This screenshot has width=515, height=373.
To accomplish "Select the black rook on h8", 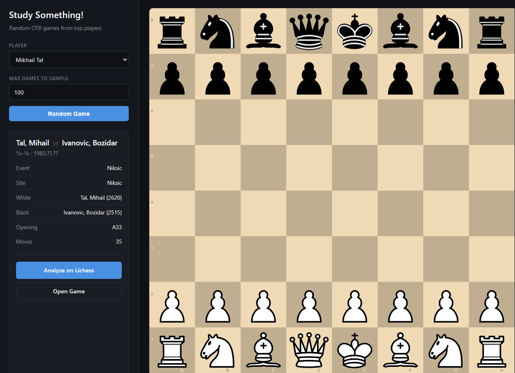I will tap(492, 31).
